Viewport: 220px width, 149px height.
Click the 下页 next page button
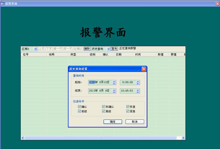[x=49, y=49]
